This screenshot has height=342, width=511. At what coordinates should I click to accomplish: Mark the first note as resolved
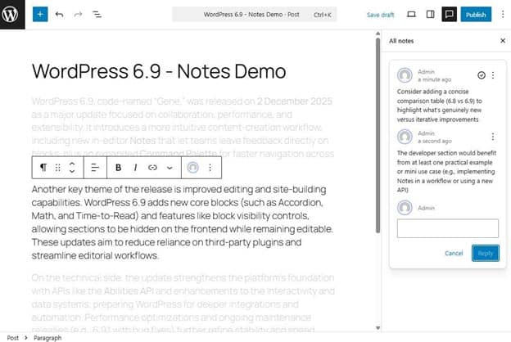tap(482, 75)
